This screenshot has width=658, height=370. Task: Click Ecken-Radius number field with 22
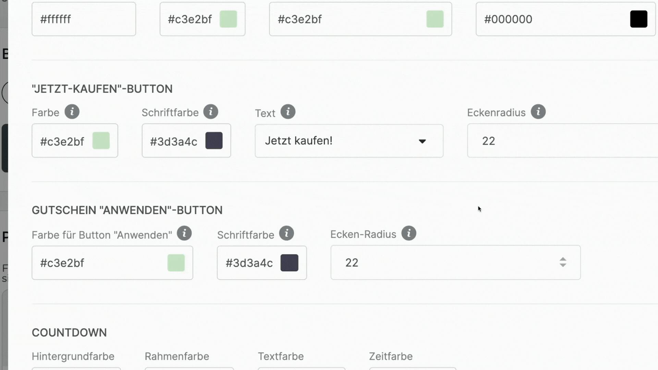point(446,263)
